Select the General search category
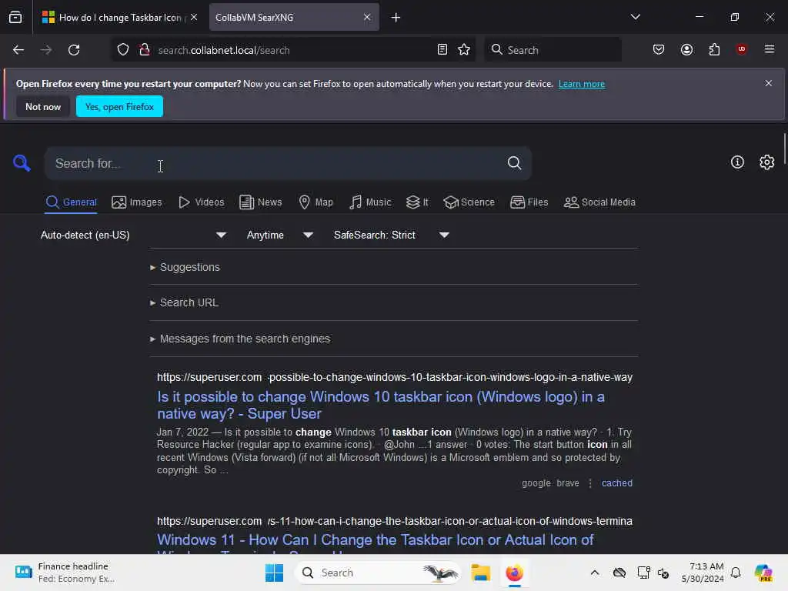Screen dimensions: 788x591 (x=71, y=202)
